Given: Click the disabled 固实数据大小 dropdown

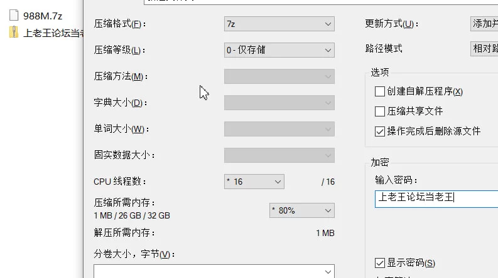Looking at the screenshot, I should 279,155.
